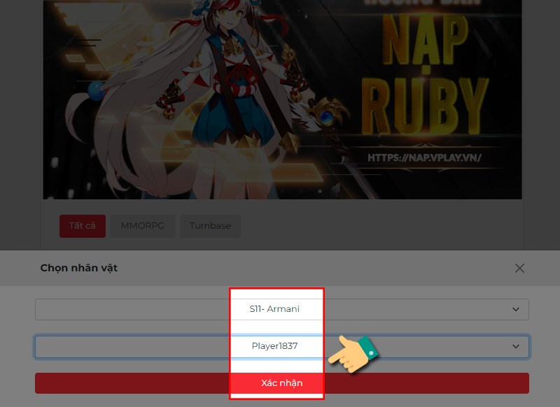Click the Nạp Ruby banner image

[282, 99]
